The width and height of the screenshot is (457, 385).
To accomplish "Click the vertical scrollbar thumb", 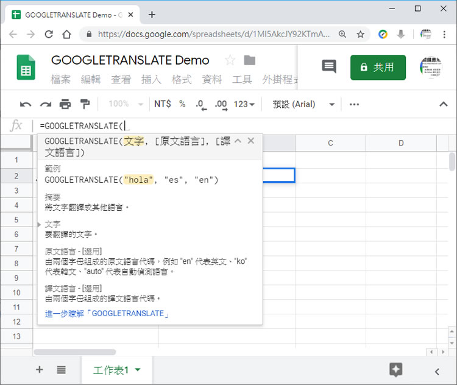I will point(452,162).
